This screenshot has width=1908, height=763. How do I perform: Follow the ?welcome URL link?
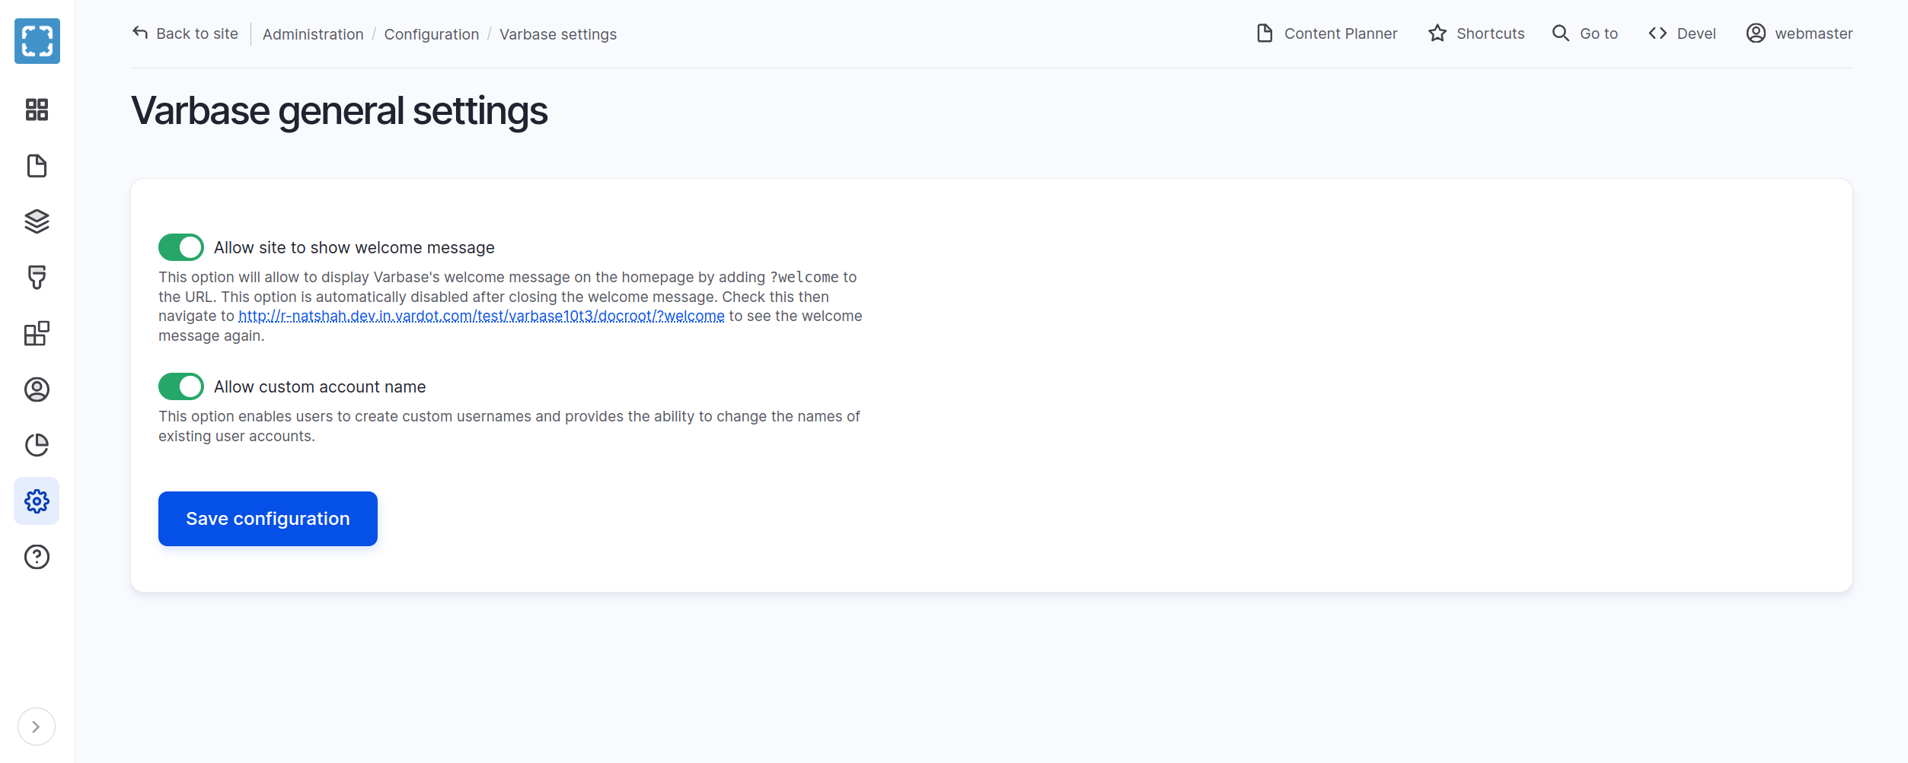pos(481,316)
